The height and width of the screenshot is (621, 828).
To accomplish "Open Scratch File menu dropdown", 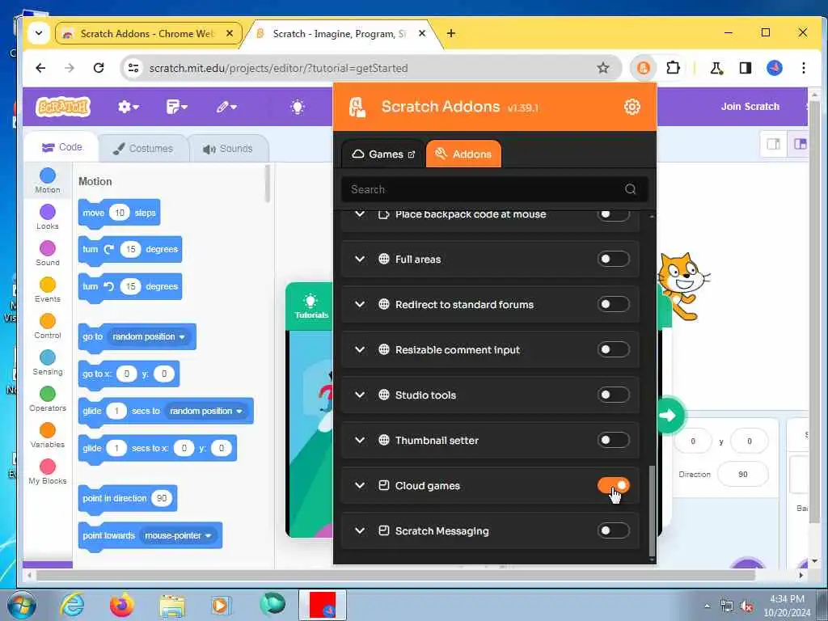I will coord(176,107).
